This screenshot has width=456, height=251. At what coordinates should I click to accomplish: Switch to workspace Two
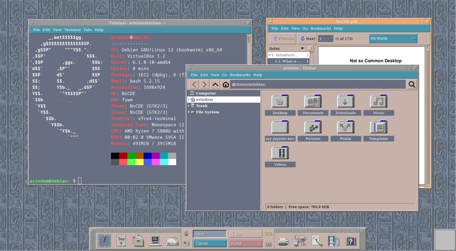[246, 234]
